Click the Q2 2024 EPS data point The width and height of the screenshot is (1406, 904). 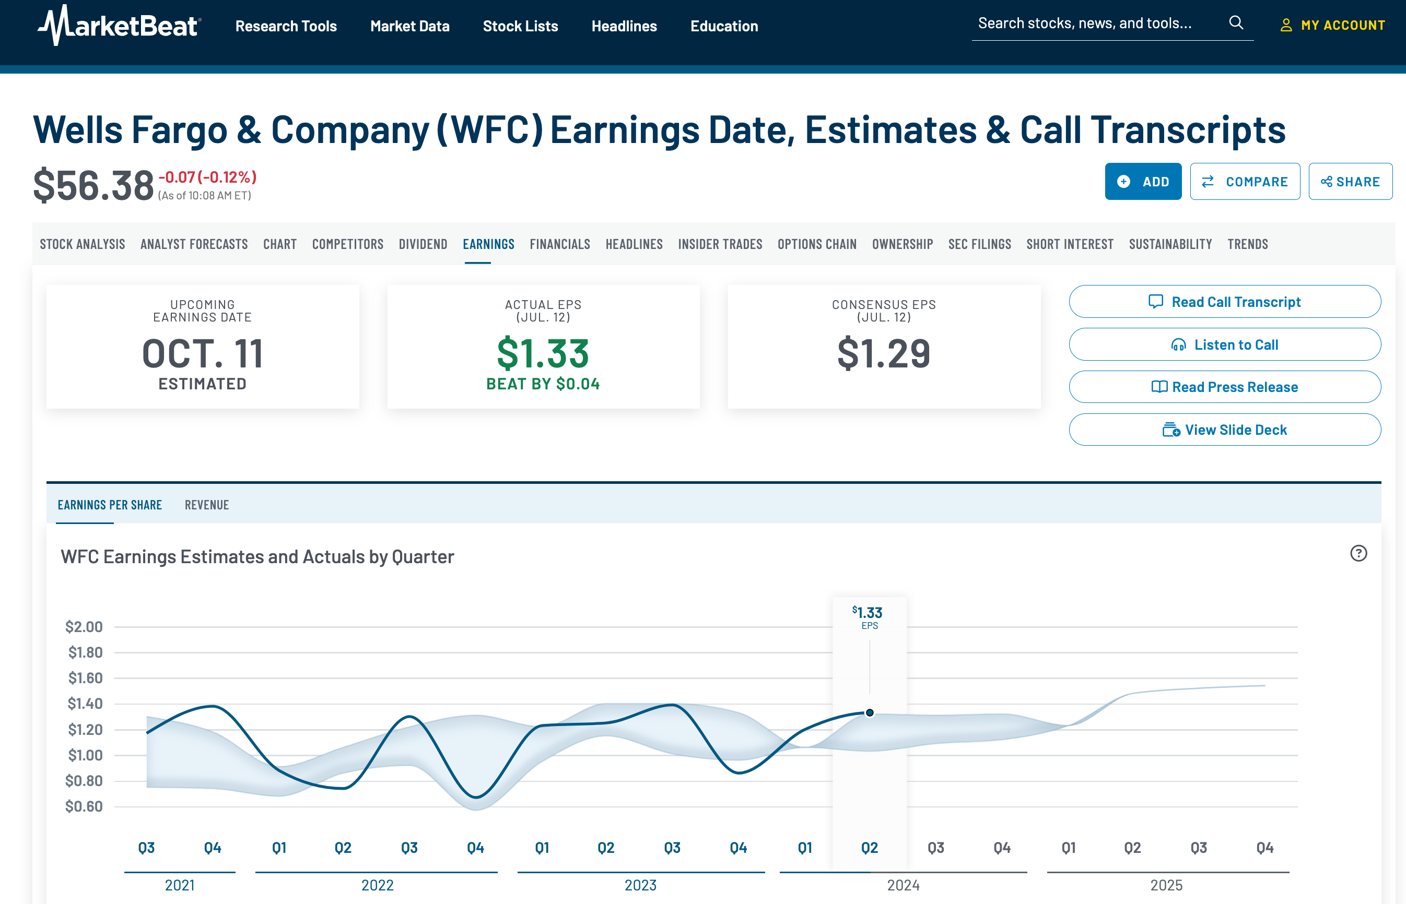tap(870, 712)
